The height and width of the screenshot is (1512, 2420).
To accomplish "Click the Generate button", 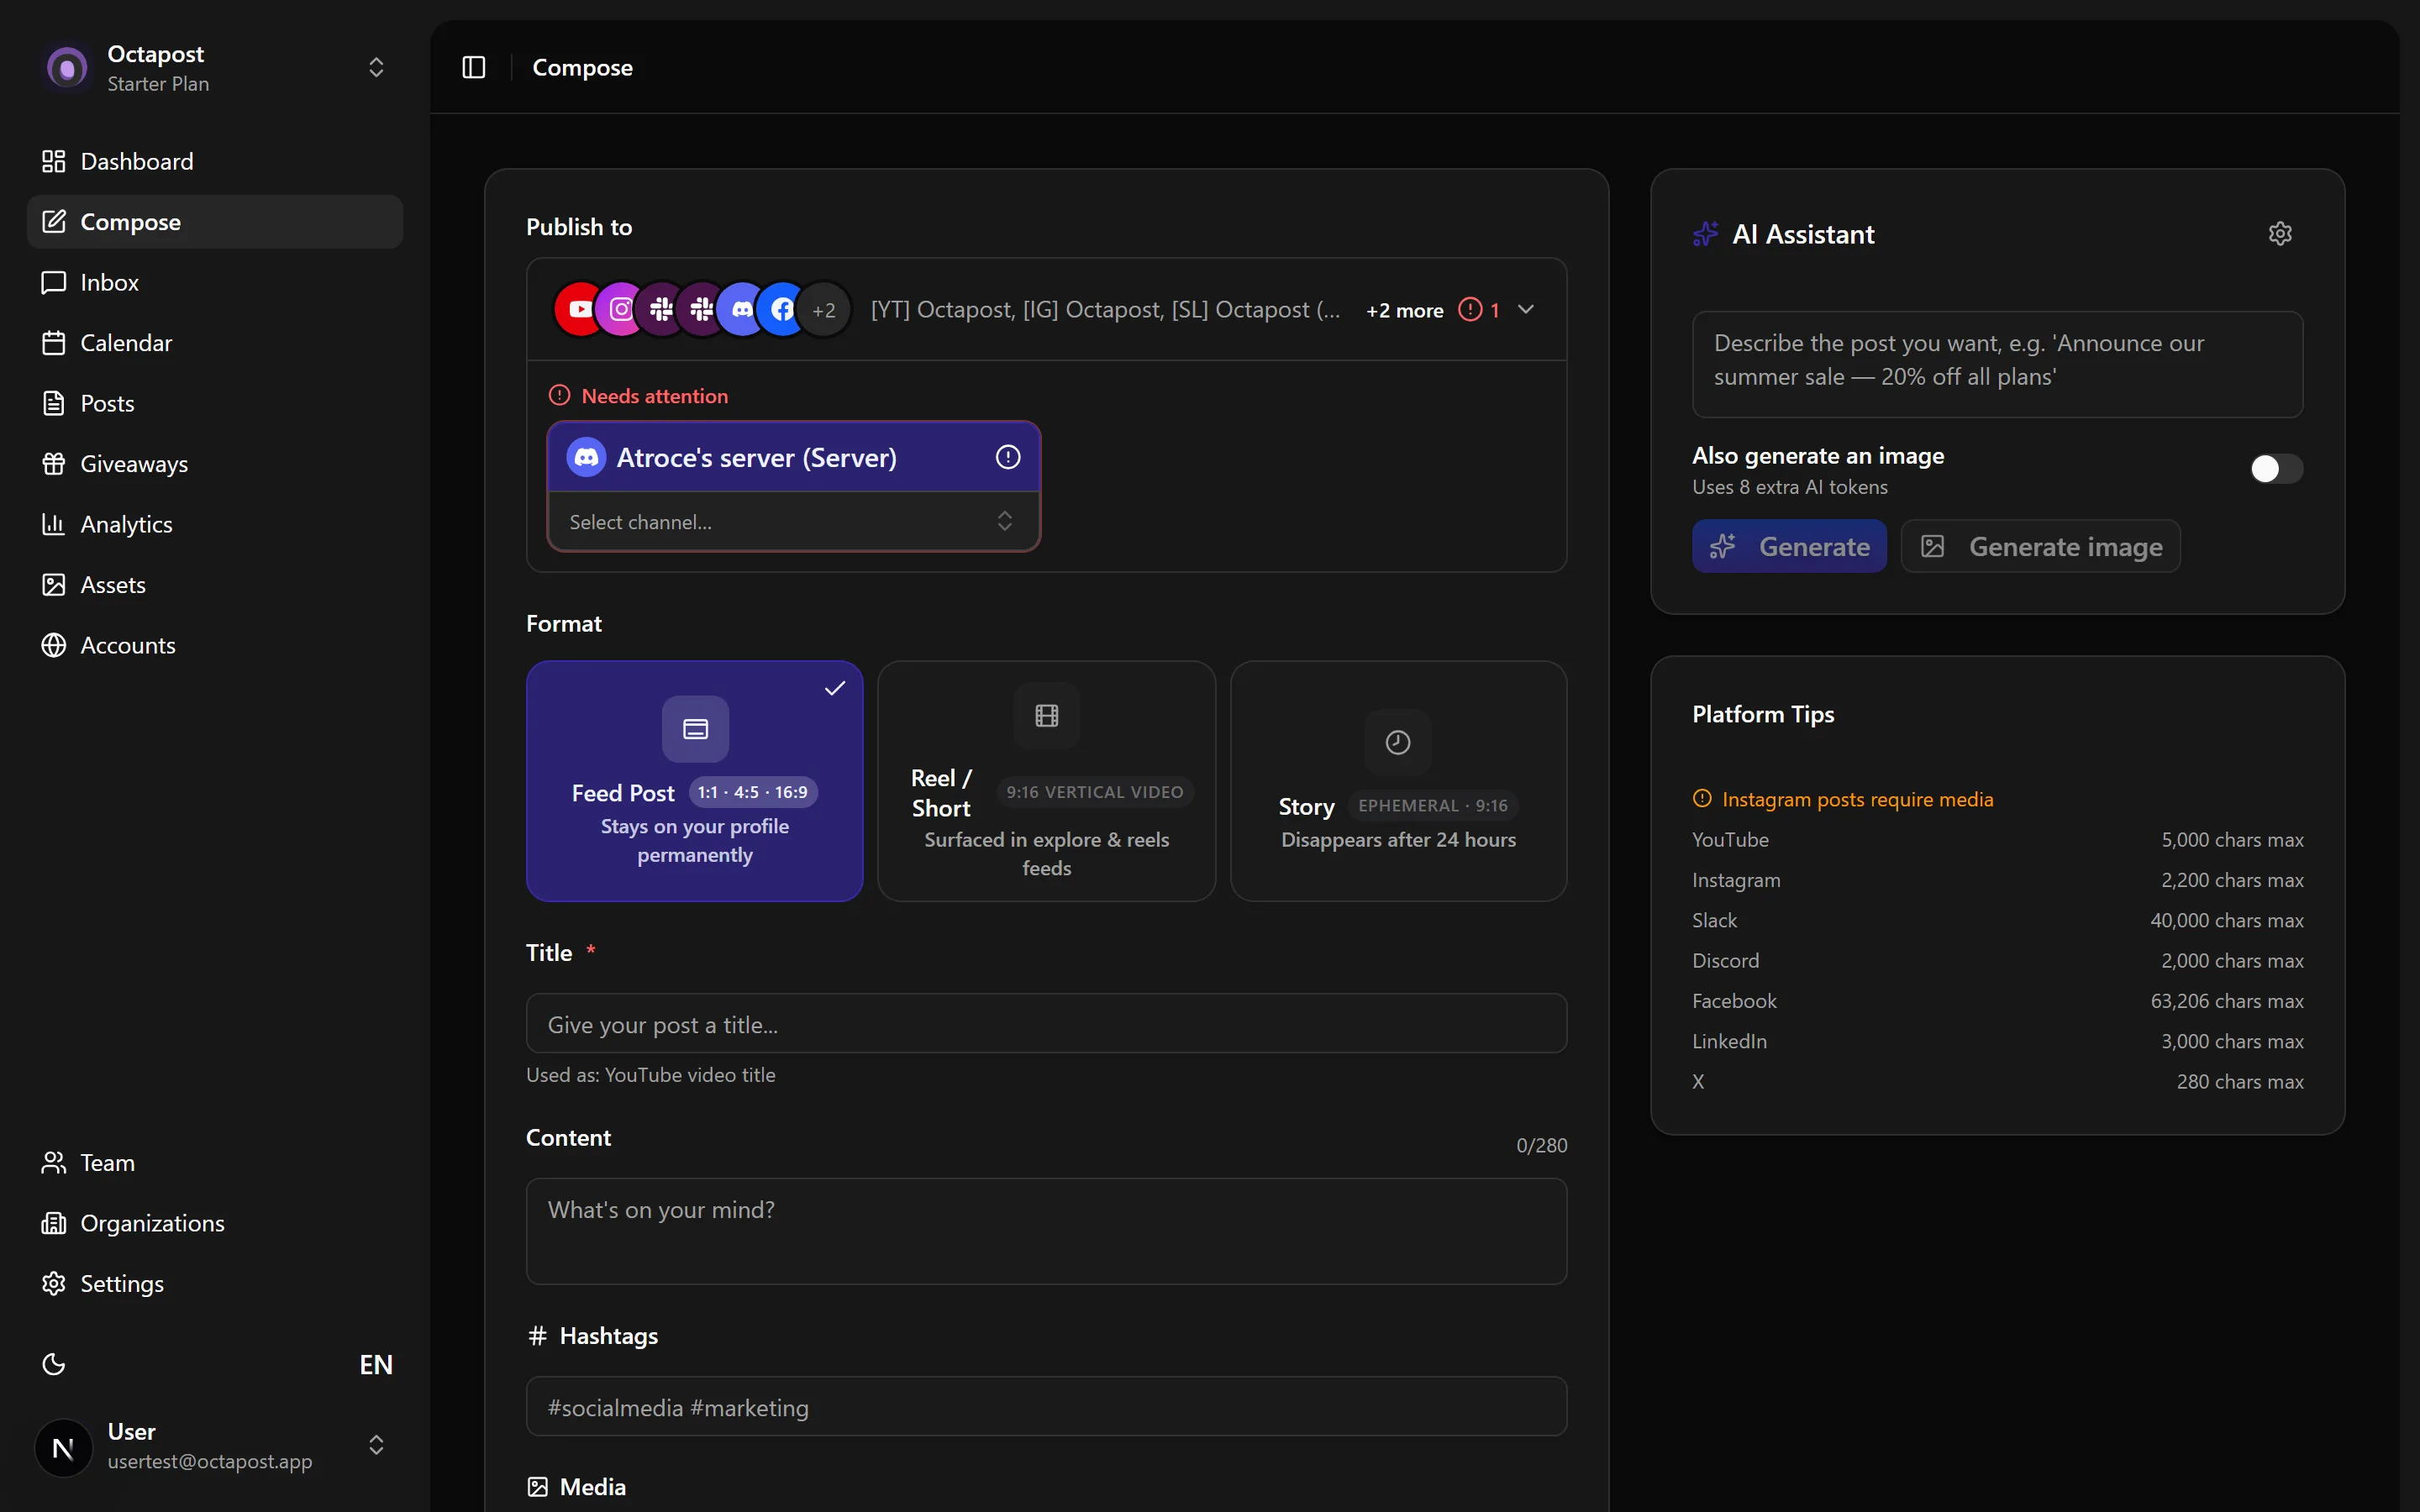I will (1789, 546).
